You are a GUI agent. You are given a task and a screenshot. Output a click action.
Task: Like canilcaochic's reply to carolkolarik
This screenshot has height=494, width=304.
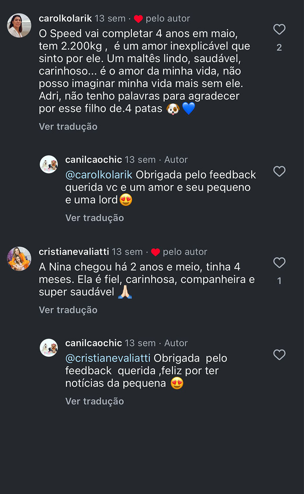coord(279,172)
